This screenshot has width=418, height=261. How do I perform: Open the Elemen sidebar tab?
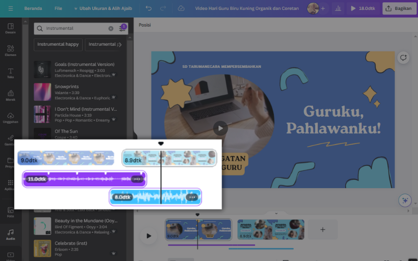pos(10,51)
